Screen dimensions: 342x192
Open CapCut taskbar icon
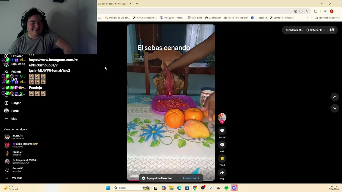click(x=219, y=188)
